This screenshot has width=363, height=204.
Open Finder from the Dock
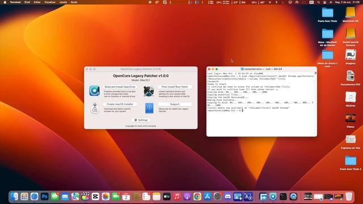pyautogui.click(x=14, y=197)
